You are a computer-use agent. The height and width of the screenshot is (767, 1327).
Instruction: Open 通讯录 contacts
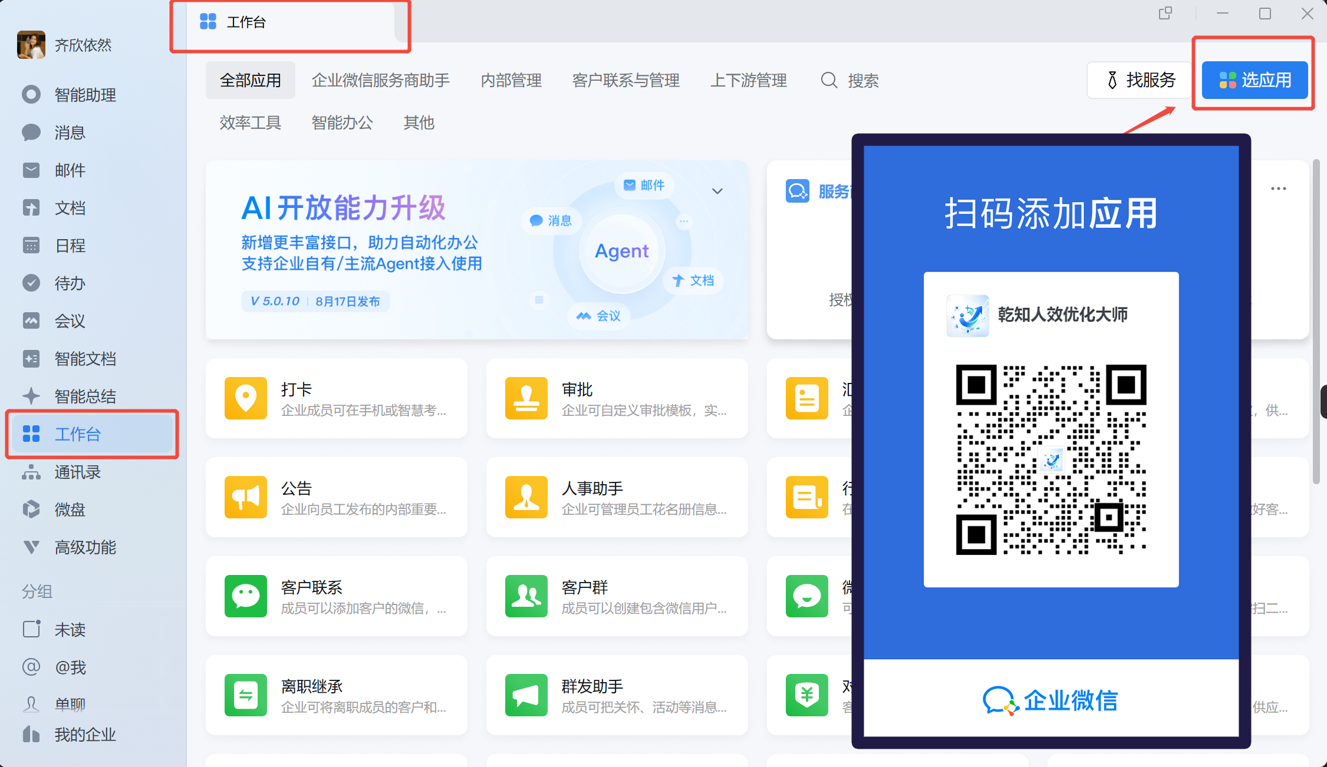[x=91, y=472]
